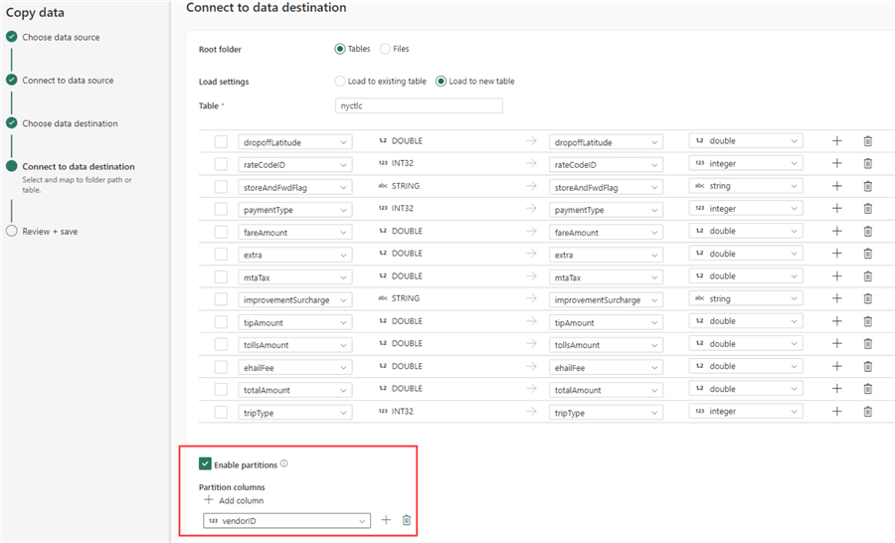Image resolution: width=895 pixels, height=543 pixels.
Task: Expand destination type dropdown for improvementSurcharge
Action: [x=794, y=299]
